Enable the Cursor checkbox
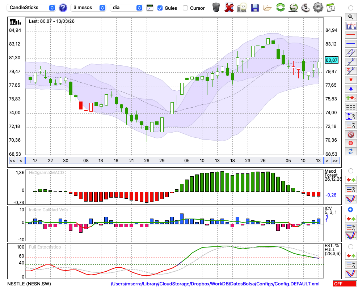This screenshot has width=362, height=289. click(185, 8)
